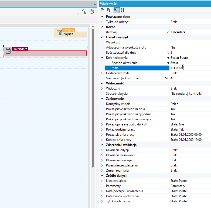This screenshot has width=211, height=208.
Task: Click the arrow icon beside Sposób określenia
Action: click(168, 63)
